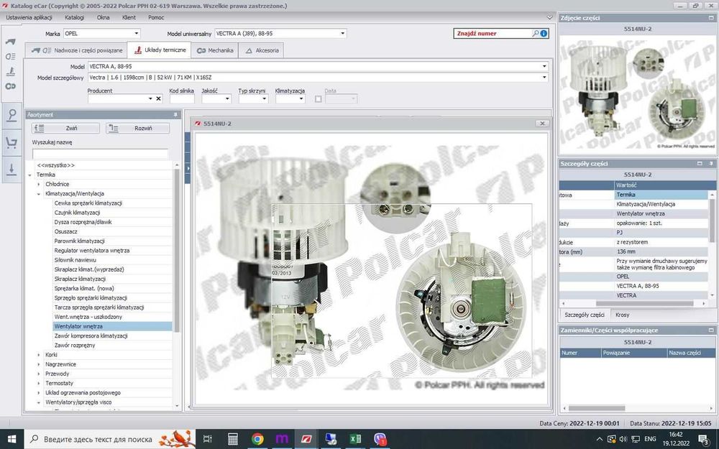Open the Typ skrzyni dropdown
Screen dimensions: 719x449
[264, 98]
